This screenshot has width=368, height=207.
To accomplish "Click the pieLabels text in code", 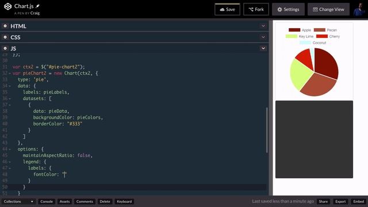I will [55, 92].
